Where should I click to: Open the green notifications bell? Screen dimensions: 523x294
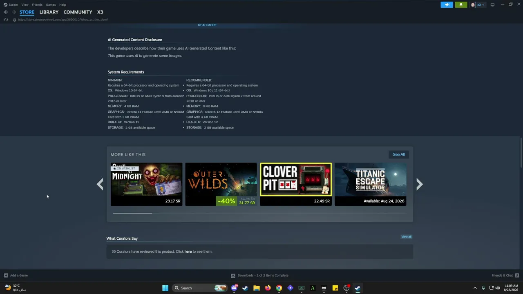click(x=461, y=5)
